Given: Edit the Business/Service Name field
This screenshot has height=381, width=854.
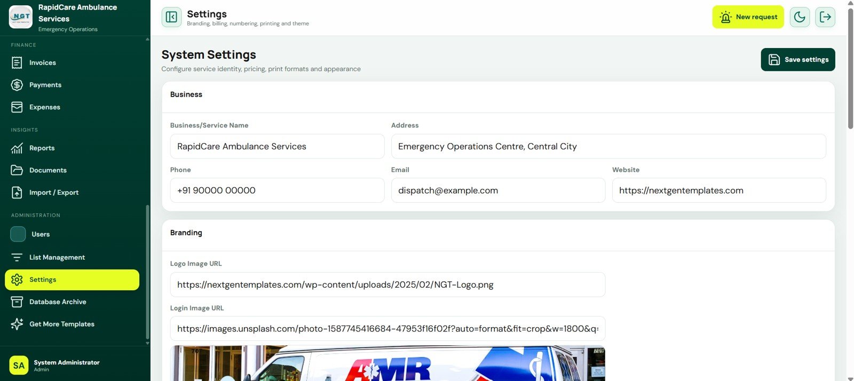Looking at the screenshot, I should pyautogui.click(x=277, y=146).
